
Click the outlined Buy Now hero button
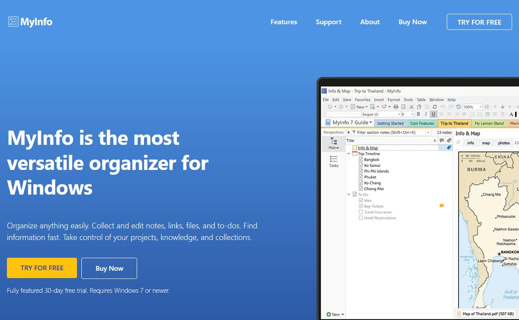(x=109, y=268)
